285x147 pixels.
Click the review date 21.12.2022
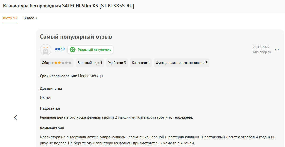[x=261, y=47]
